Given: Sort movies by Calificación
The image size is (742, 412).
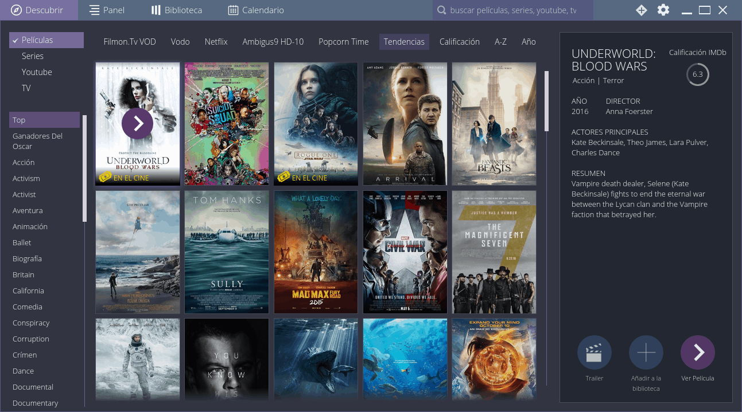Looking at the screenshot, I should [x=459, y=42].
